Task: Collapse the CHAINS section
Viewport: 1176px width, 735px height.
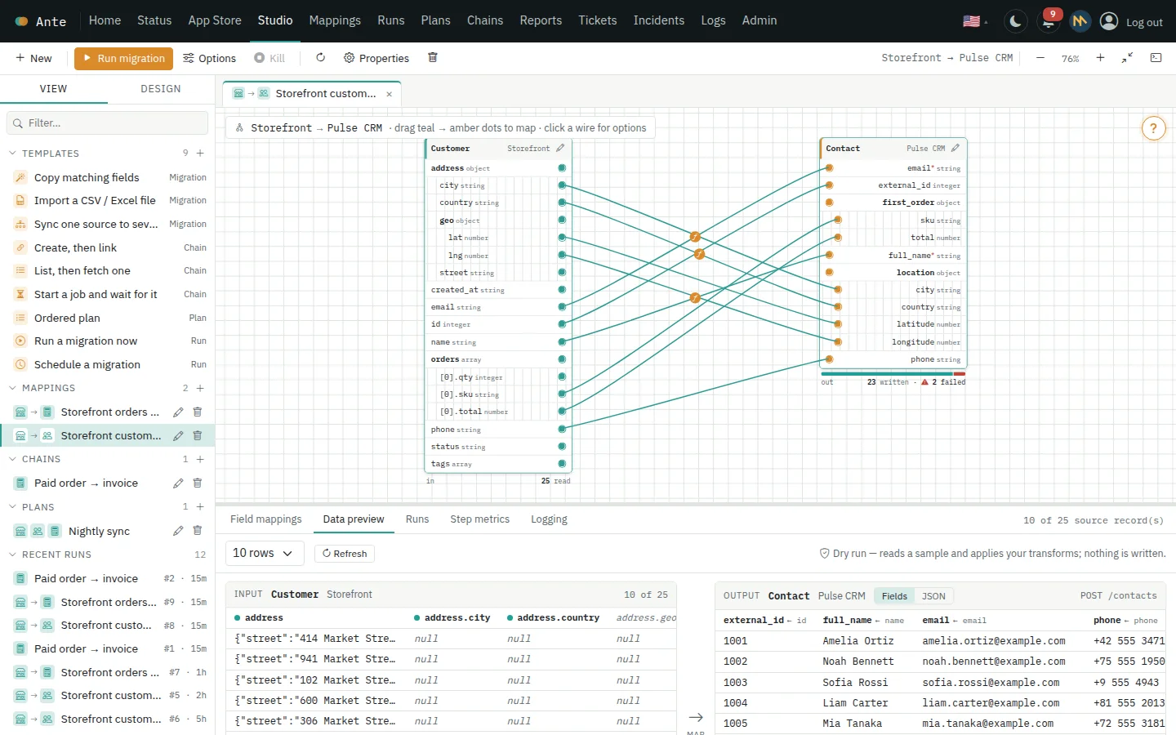Action: [x=12, y=459]
